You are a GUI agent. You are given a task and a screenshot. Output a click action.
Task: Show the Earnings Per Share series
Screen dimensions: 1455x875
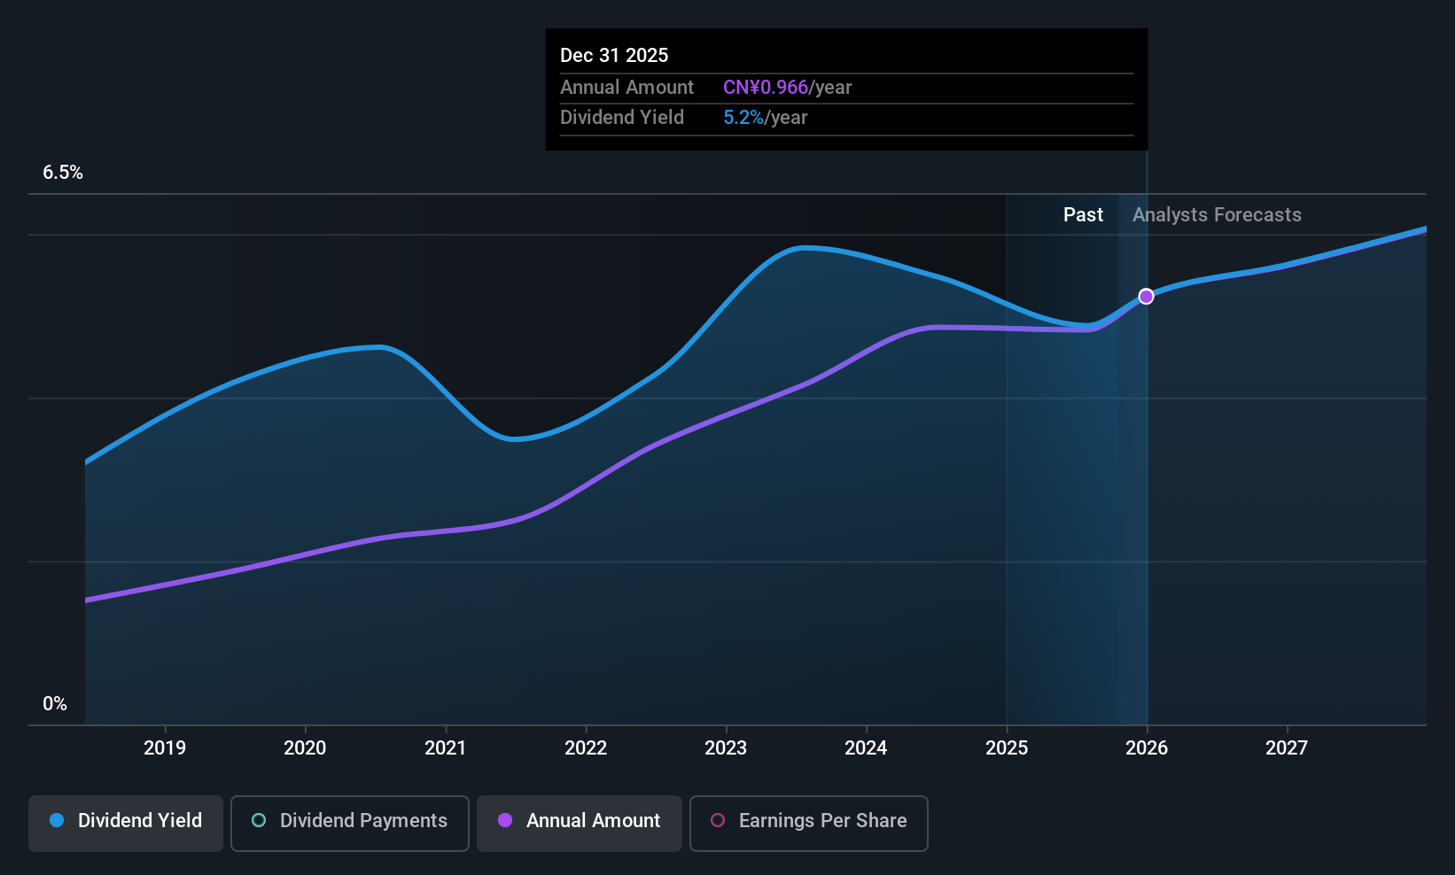[x=808, y=823]
